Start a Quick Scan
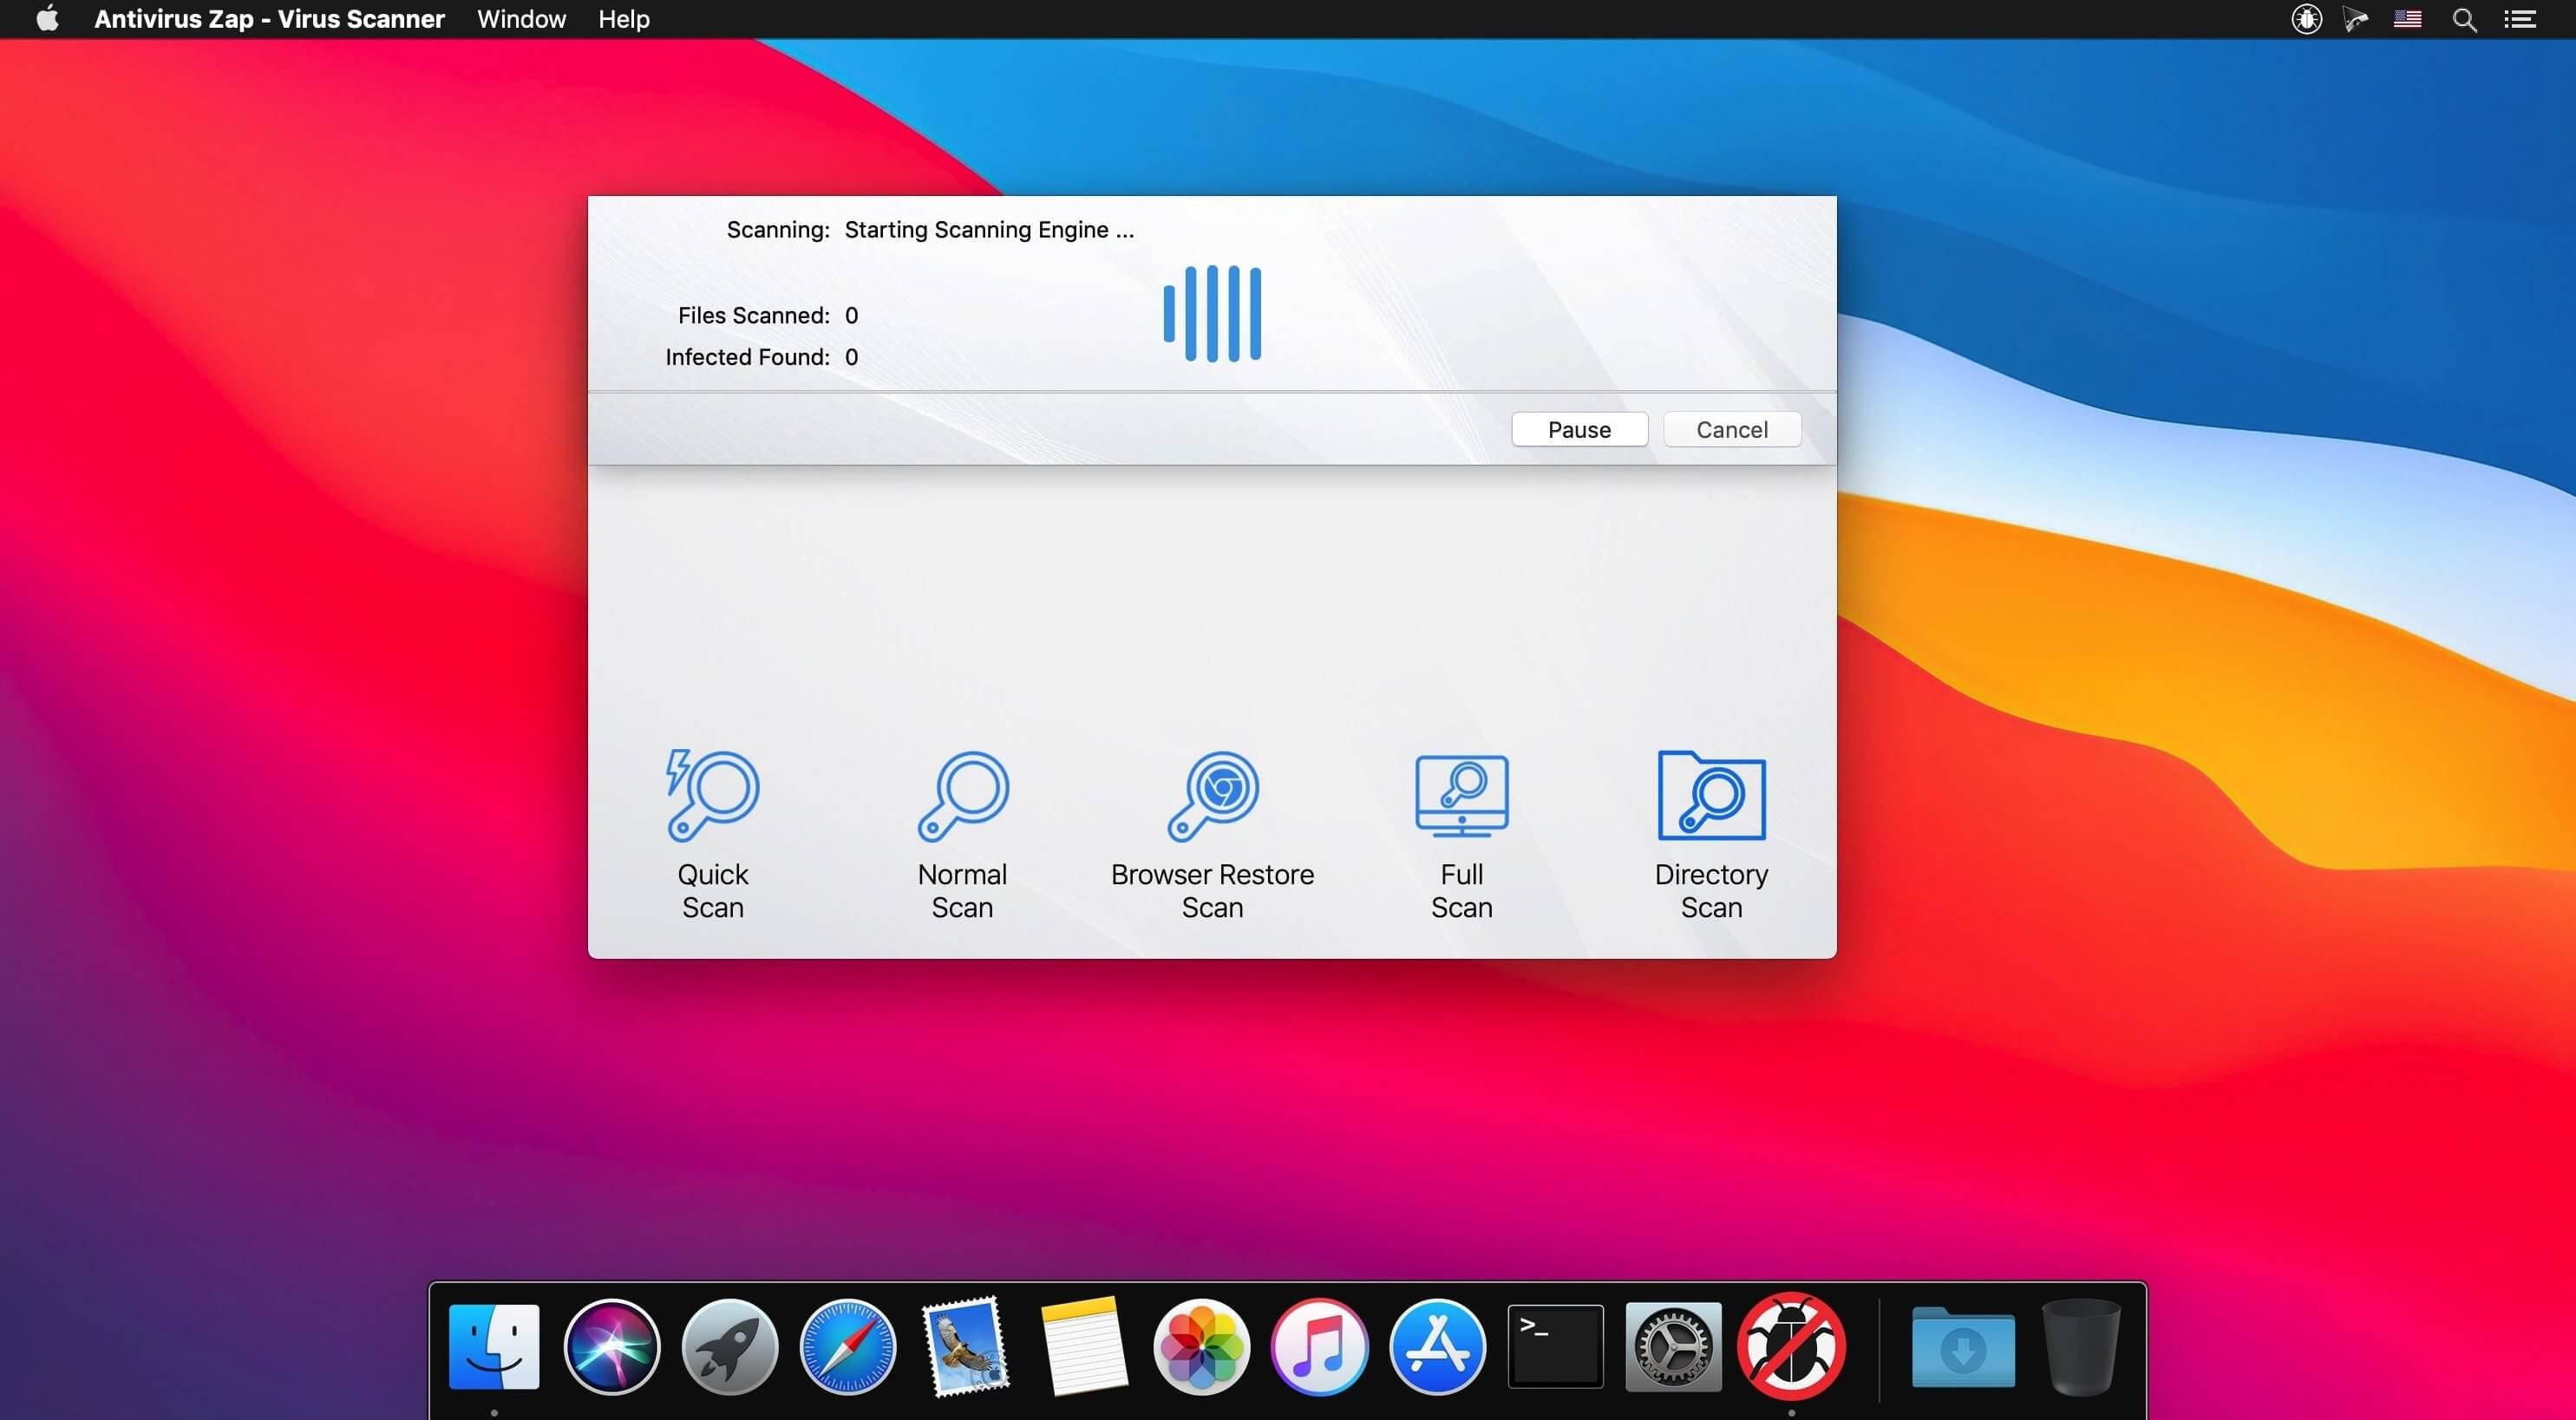 pyautogui.click(x=712, y=835)
